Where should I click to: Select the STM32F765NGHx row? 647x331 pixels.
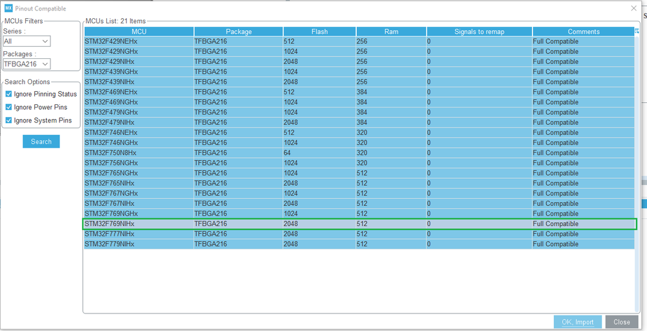(x=359, y=173)
